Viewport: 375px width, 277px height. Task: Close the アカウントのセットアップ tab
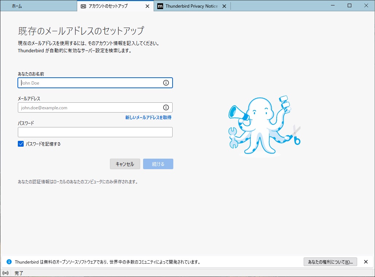pos(147,6)
